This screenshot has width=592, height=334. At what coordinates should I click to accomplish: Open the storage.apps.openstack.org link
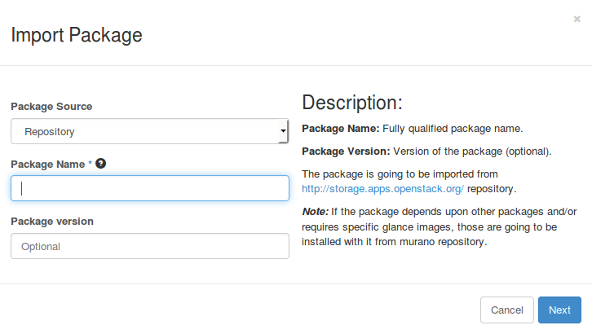point(382,188)
